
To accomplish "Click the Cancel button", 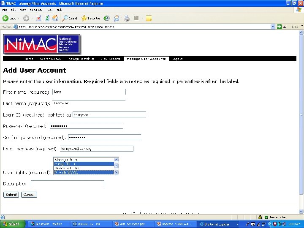I will (29, 195).
